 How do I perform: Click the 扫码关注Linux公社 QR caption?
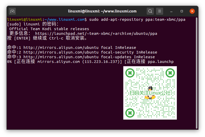point(150,93)
